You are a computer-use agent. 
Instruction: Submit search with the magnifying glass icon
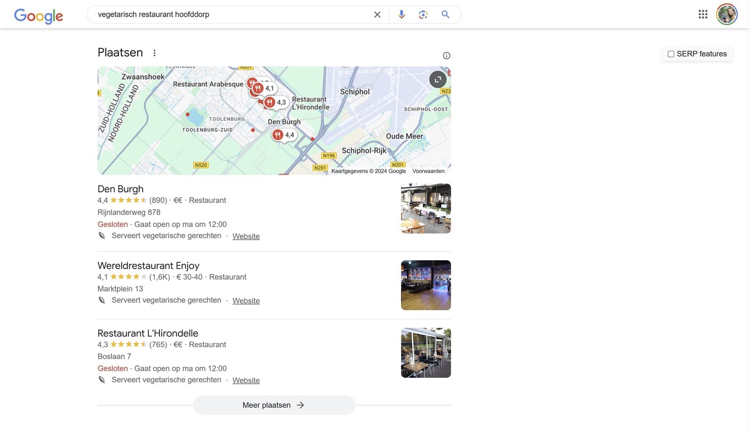[x=445, y=15]
